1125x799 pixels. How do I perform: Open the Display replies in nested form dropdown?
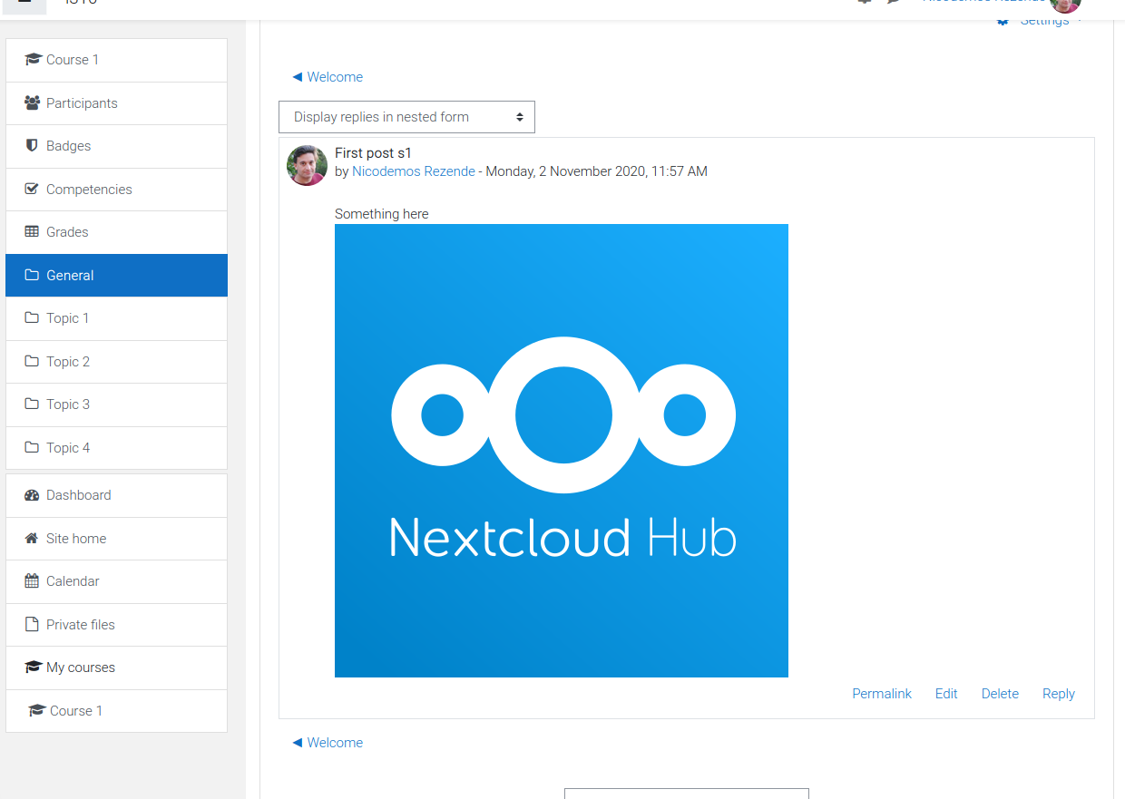pyautogui.click(x=406, y=117)
